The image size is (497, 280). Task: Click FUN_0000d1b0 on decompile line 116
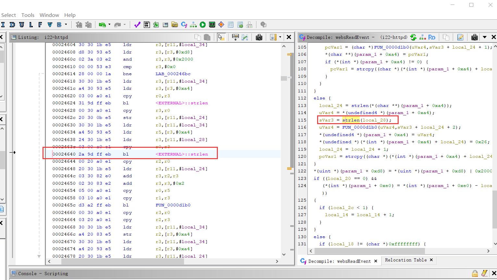click(359, 127)
